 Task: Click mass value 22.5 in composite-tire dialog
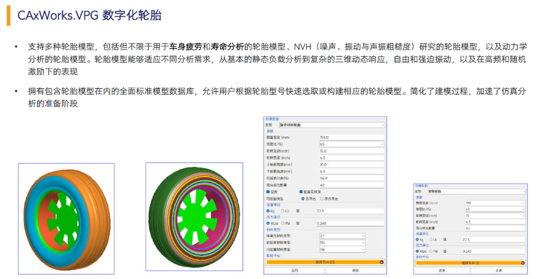click(x=350, y=211)
